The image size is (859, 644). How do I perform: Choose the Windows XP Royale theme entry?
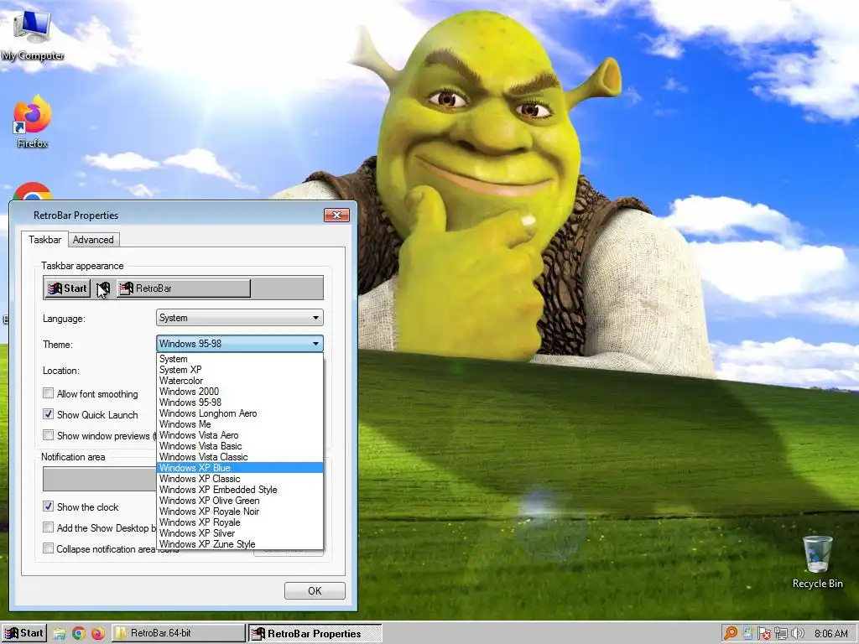click(x=240, y=522)
